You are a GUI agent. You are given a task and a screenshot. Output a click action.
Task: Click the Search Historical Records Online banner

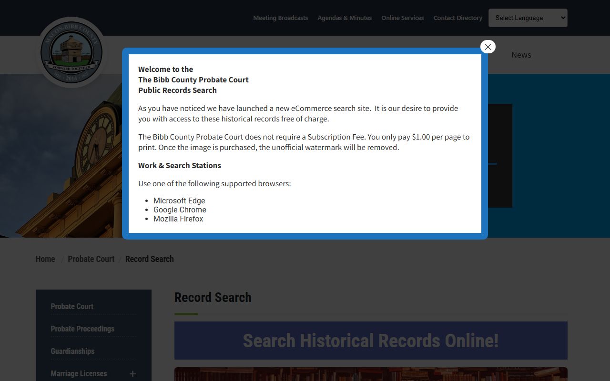pos(371,341)
